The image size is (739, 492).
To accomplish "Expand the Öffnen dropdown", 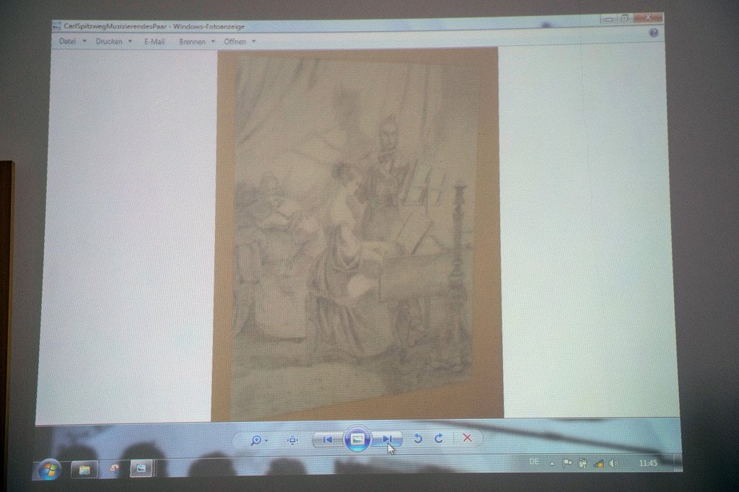I will tap(240, 41).
